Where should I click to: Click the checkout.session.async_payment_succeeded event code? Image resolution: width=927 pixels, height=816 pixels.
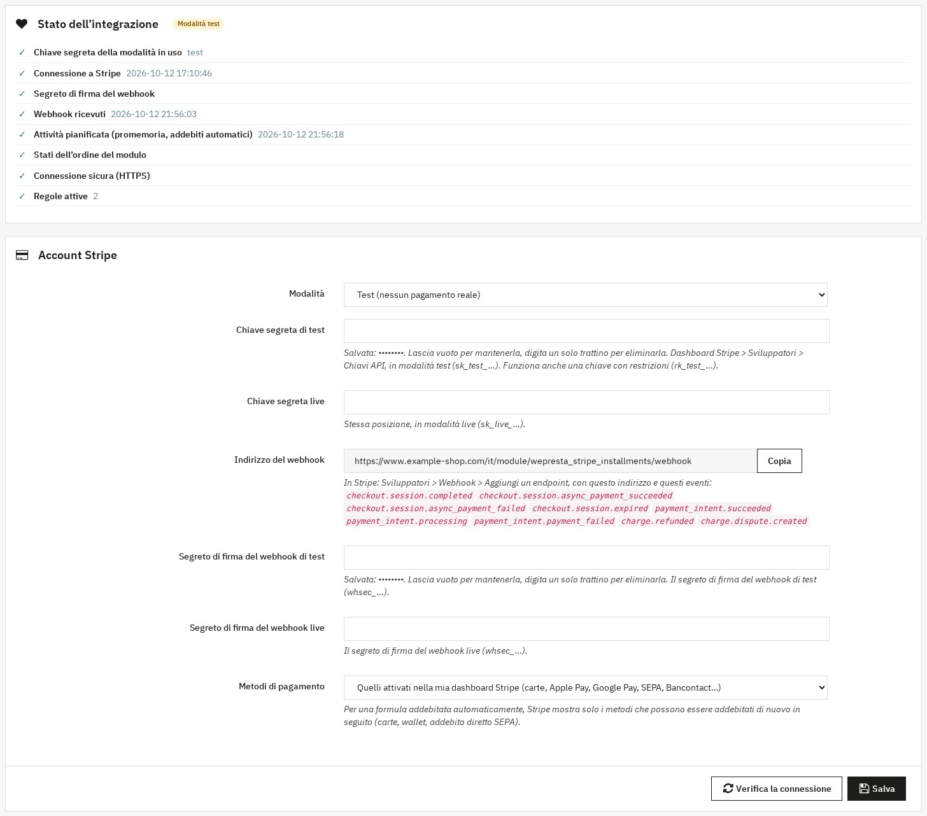pos(576,496)
